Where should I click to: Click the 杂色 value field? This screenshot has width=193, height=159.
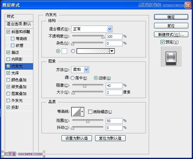pos(114,43)
